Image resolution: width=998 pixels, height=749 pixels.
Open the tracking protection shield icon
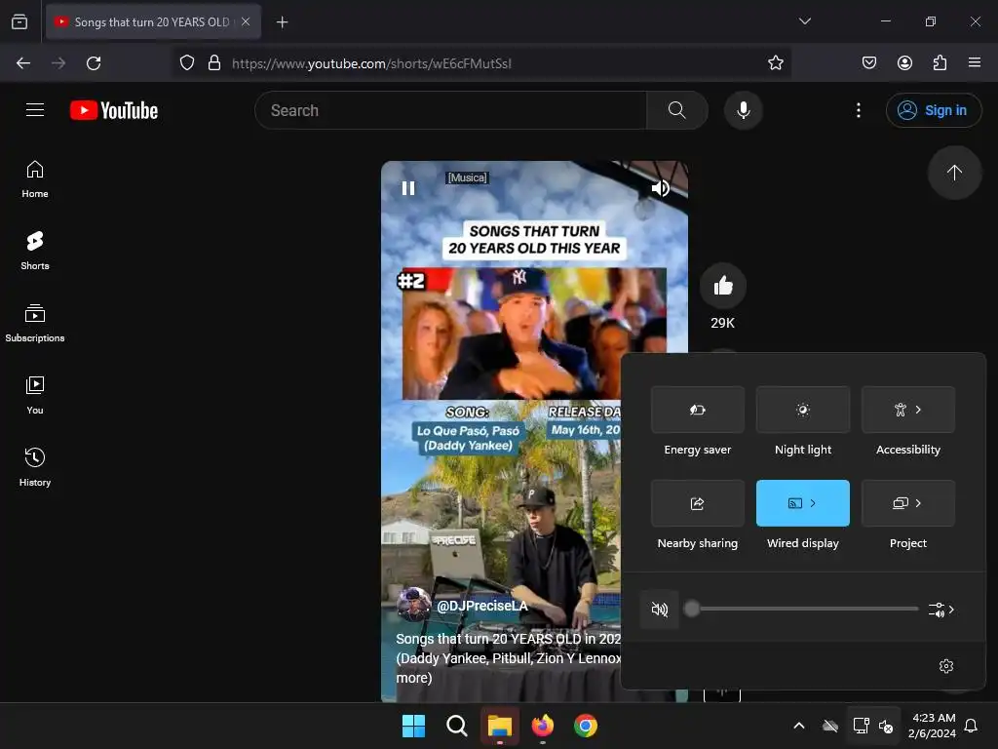[x=187, y=63]
